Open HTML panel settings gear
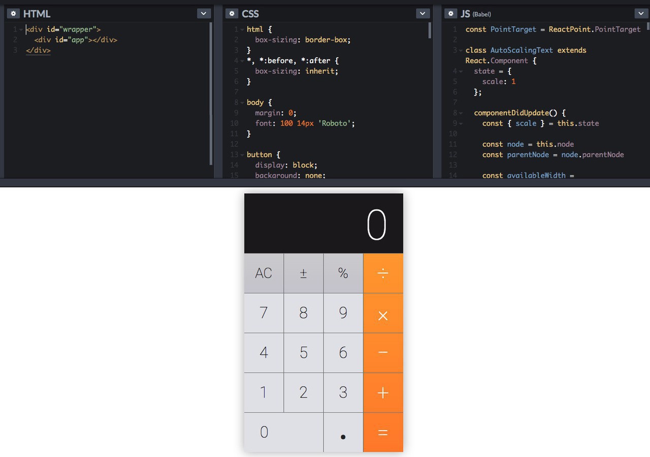The height and width of the screenshot is (457, 650). click(x=14, y=14)
